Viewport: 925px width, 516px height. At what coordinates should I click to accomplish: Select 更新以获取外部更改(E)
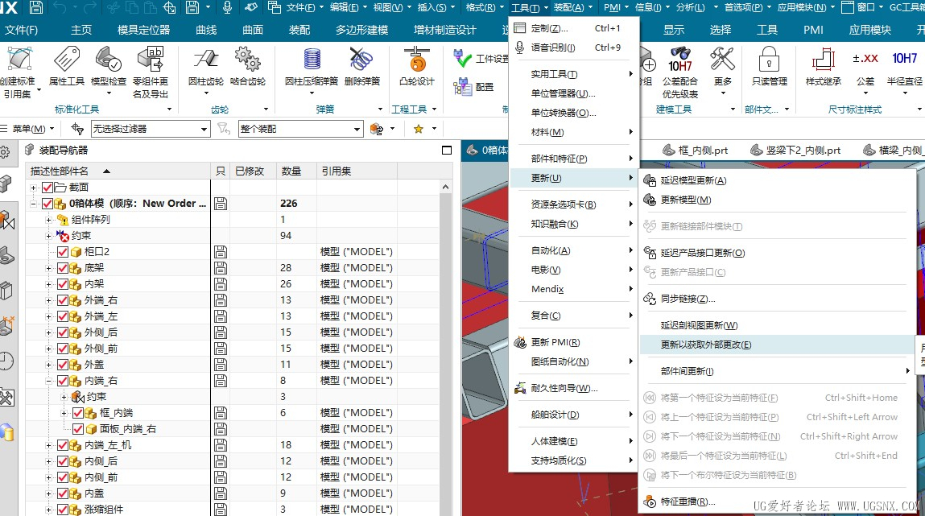(776, 345)
